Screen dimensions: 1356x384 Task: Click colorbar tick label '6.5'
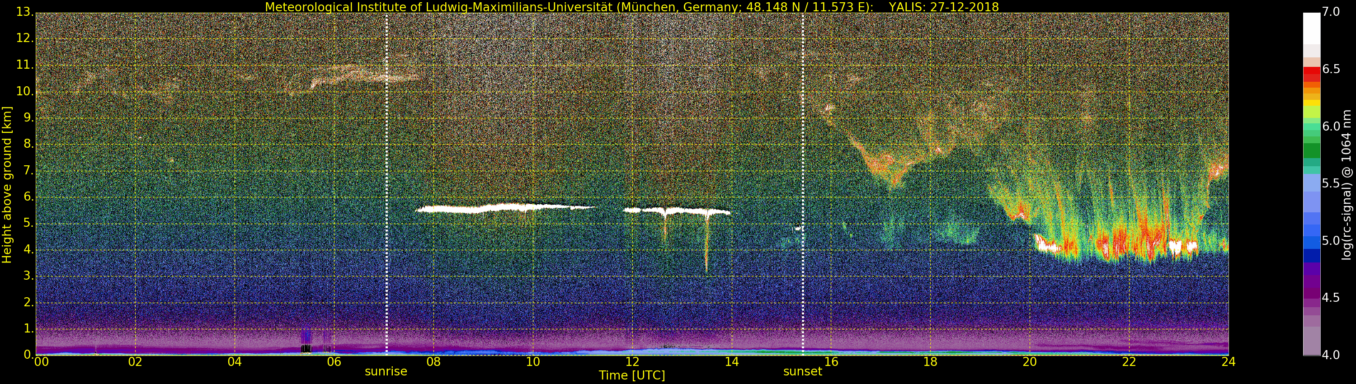pos(1331,70)
